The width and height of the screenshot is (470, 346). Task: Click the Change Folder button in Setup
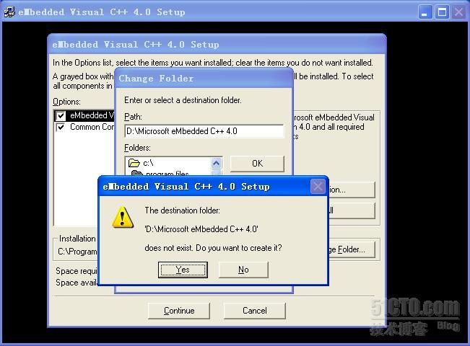click(x=352, y=249)
